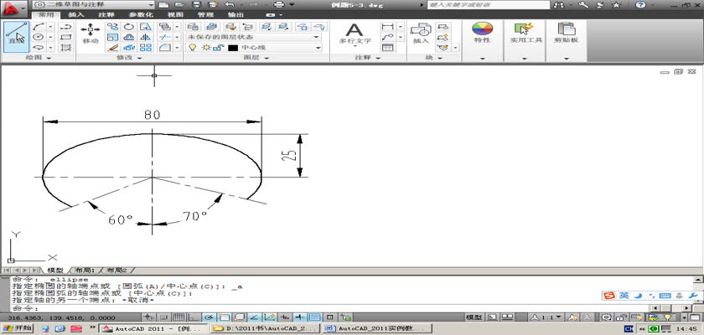Toggle Ortho mode in status bar
The image size is (704, 335).
[x=194, y=317]
